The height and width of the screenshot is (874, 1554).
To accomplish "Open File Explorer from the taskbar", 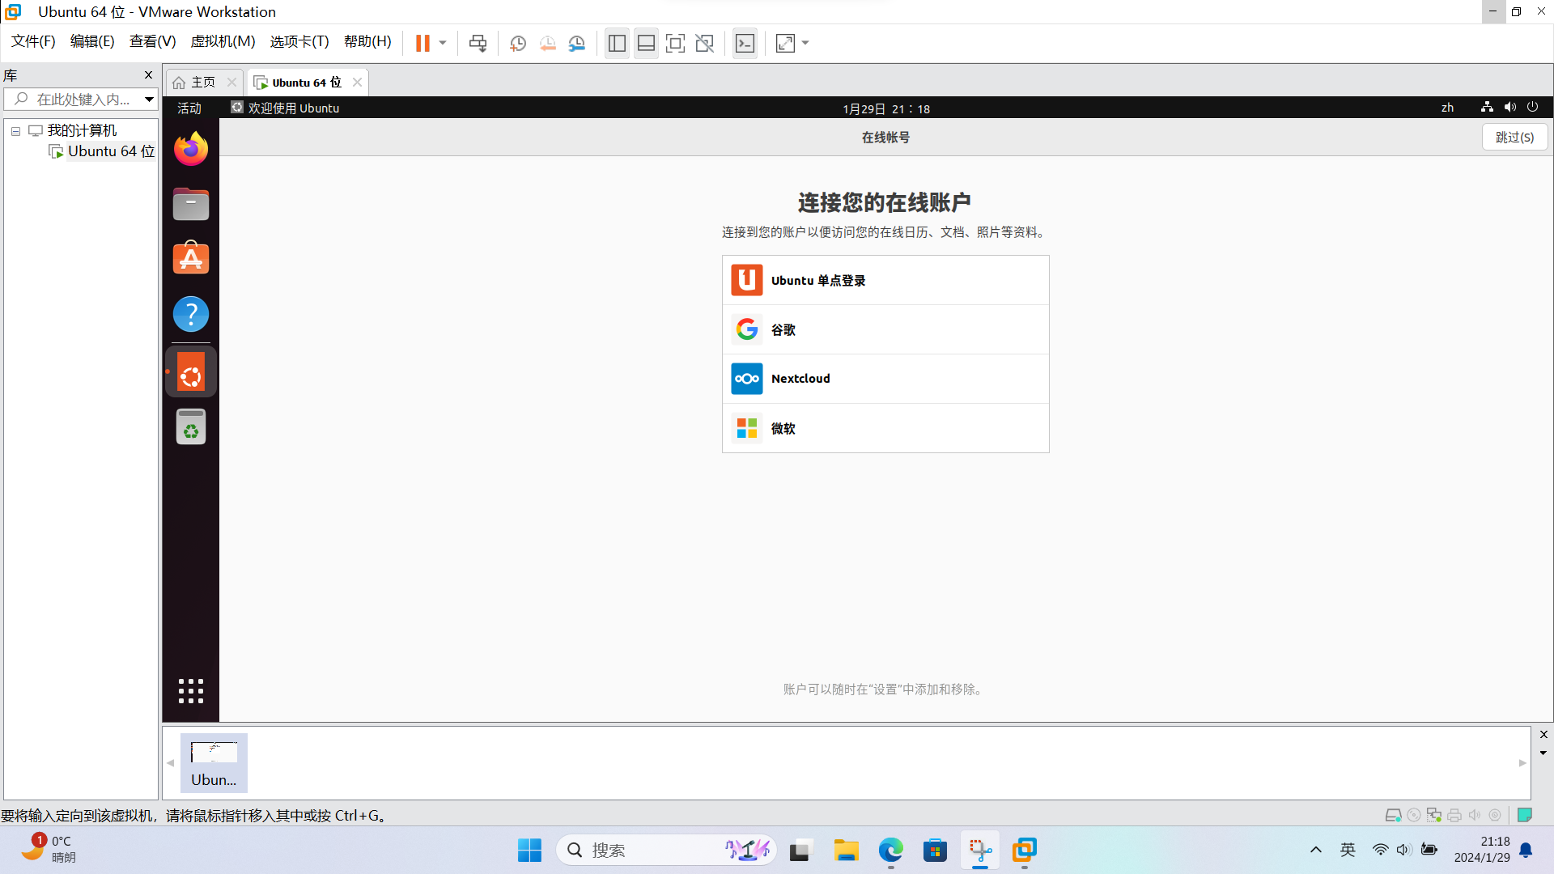I will point(846,851).
